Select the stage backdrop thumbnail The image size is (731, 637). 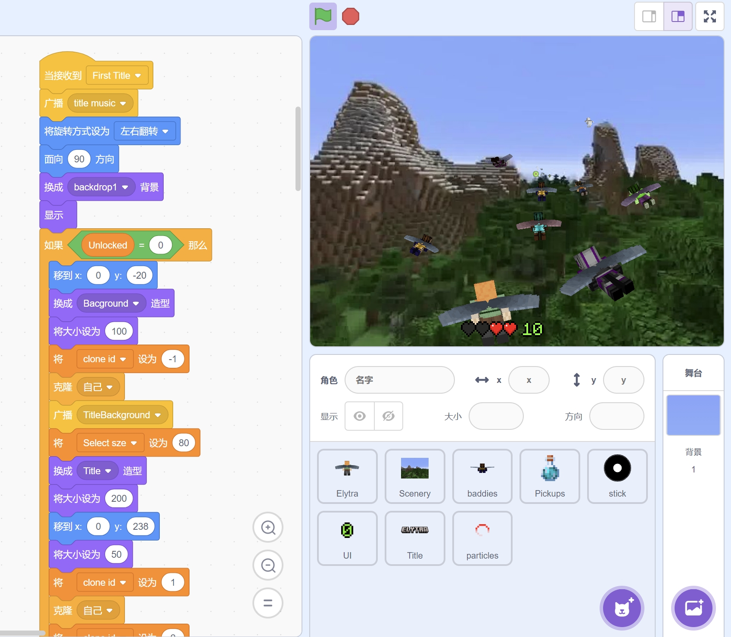coord(693,415)
